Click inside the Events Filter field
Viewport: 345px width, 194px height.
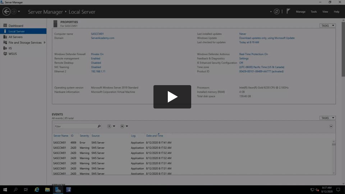point(75,126)
